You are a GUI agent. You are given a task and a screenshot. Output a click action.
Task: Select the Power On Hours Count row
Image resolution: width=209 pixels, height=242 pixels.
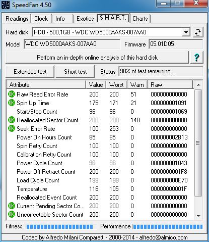[100, 137]
